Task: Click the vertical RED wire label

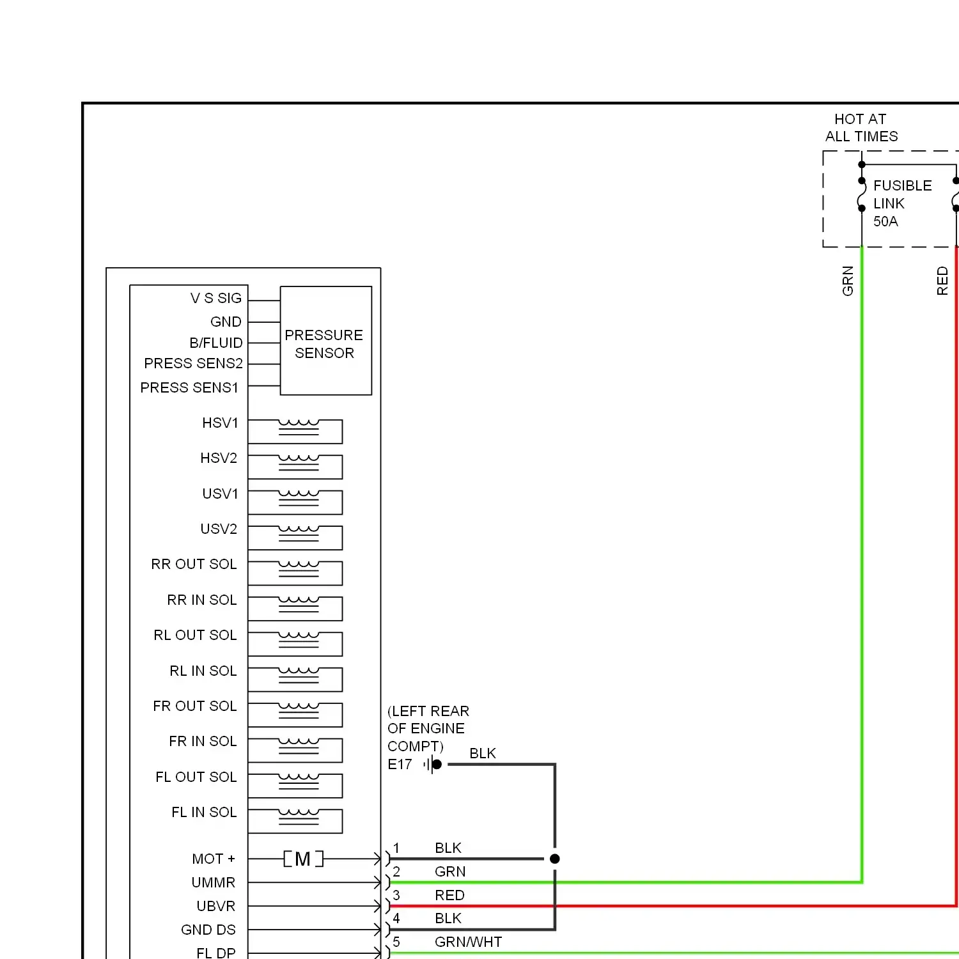Action: 942,281
